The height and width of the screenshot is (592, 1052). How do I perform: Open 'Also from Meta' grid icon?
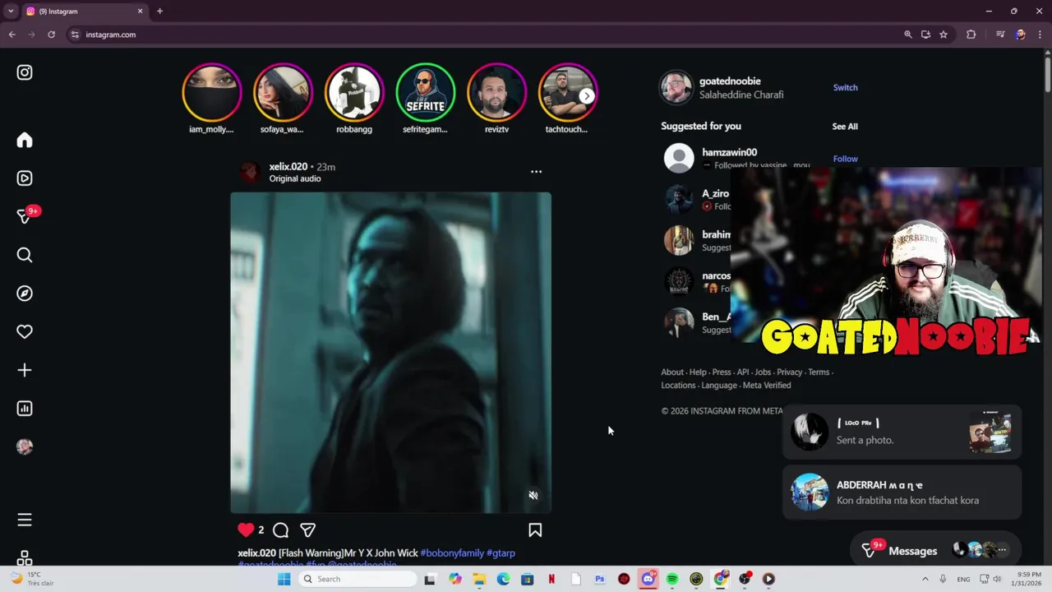[x=25, y=558]
